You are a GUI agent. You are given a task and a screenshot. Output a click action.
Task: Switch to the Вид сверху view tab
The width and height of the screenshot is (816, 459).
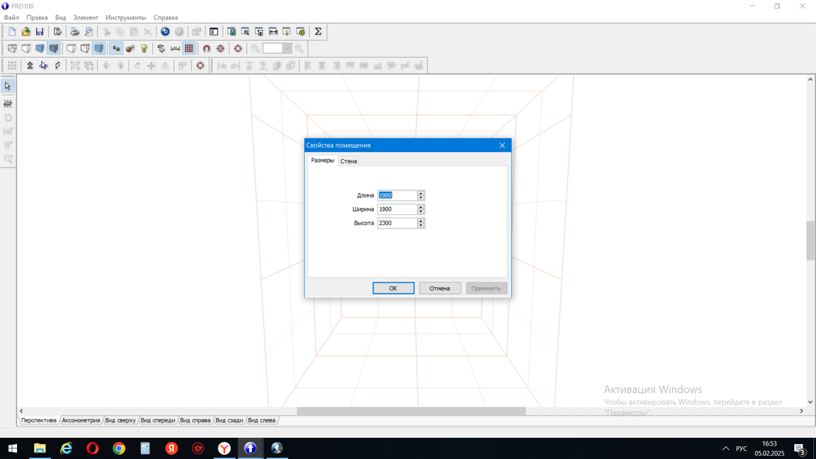[x=120, y=420]
